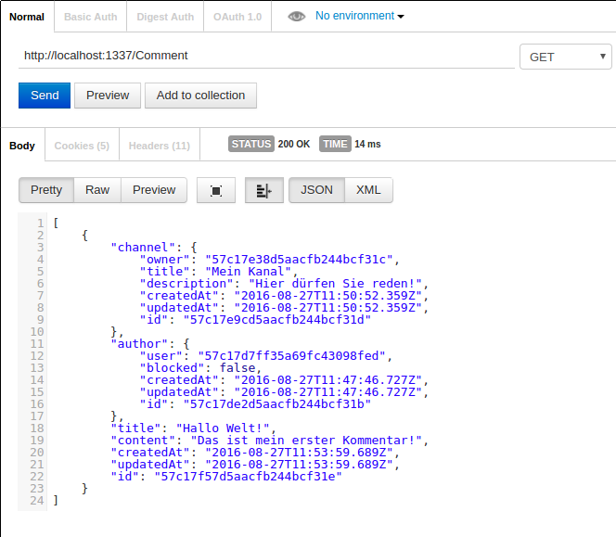The image size is (616, 537).
Task: Switch to the Digest Auth tab
Action: 165,17
